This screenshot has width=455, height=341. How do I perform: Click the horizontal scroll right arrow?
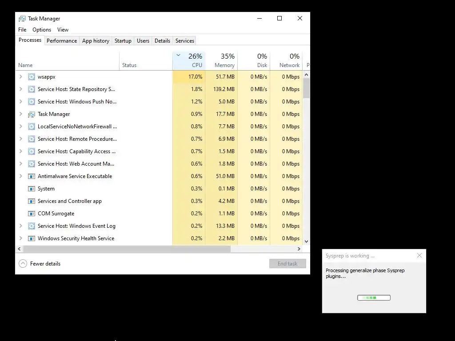299,249
